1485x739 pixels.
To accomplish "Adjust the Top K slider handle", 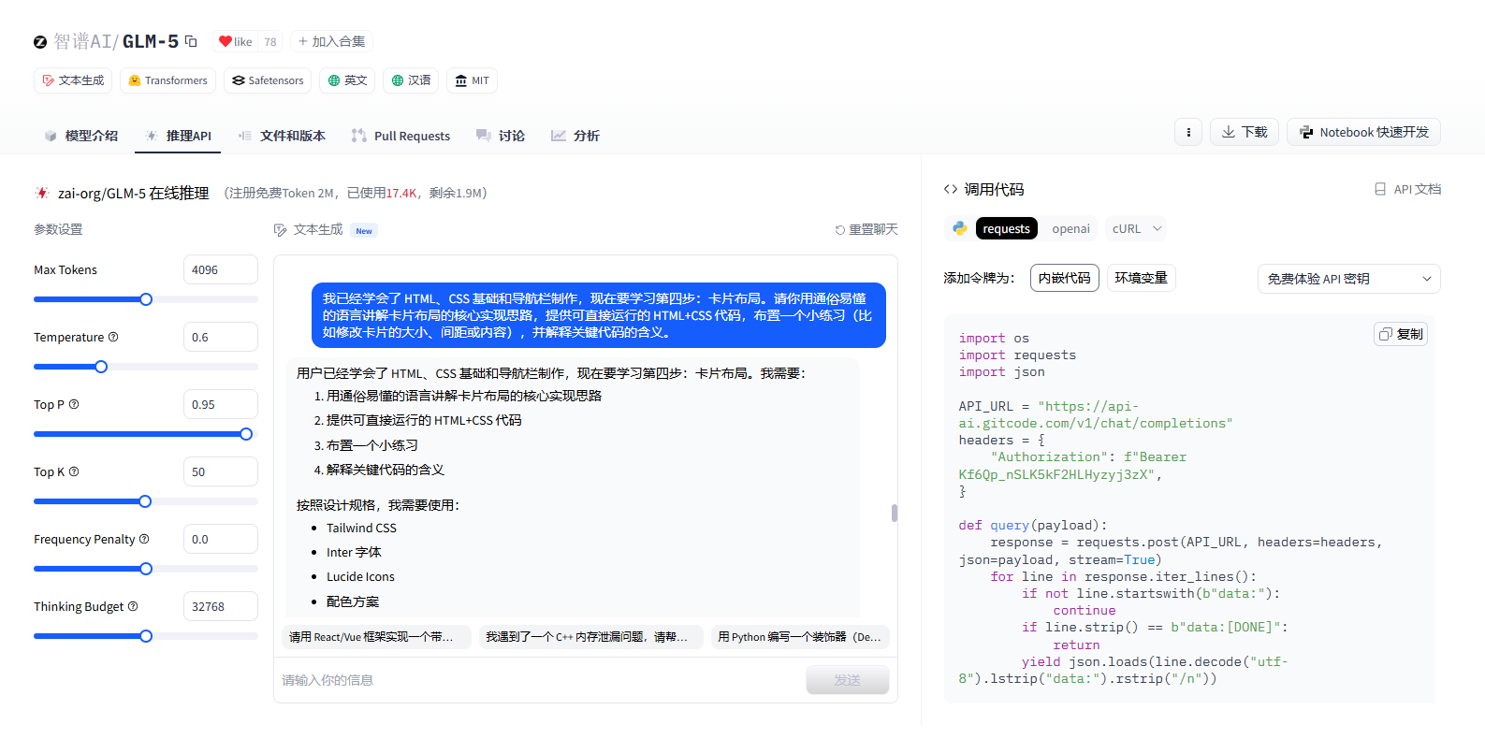I will point(145,501).
